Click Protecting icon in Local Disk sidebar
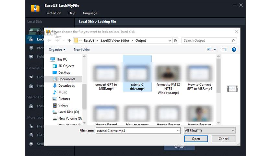 click(x=31, y=48)
